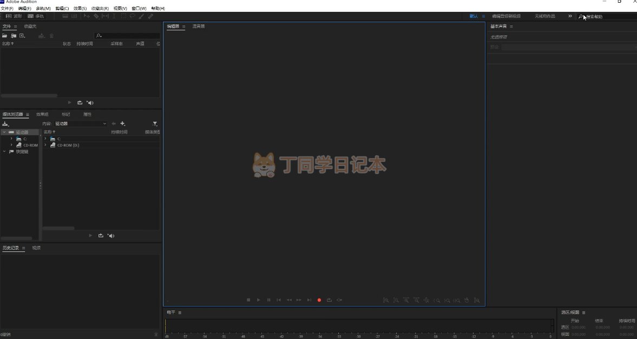
Task: Click the filter funnel icon in Media Browser
Action: tap(155, 123)
